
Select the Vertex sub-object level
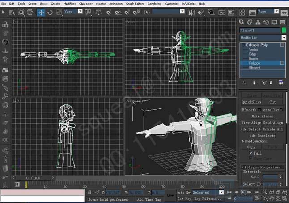(x=253, y=49)
